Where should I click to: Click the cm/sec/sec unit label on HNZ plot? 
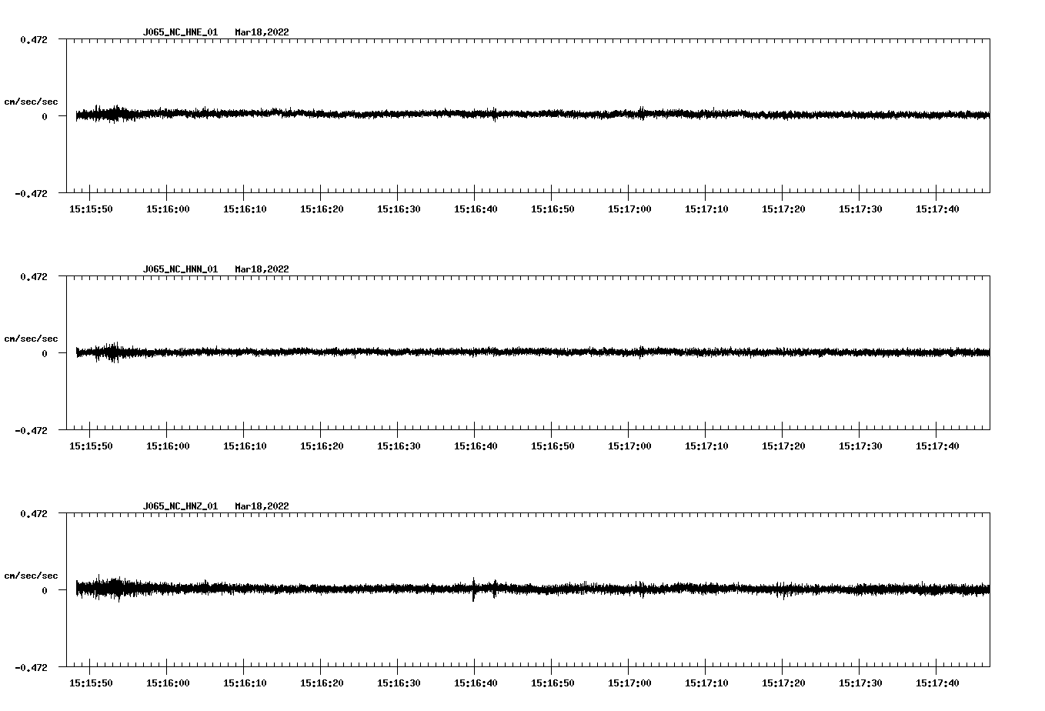[31, 576]
